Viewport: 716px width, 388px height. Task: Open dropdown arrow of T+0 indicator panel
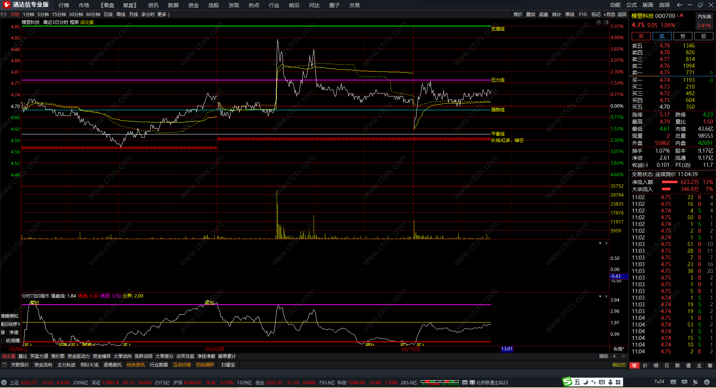point(600,296)
